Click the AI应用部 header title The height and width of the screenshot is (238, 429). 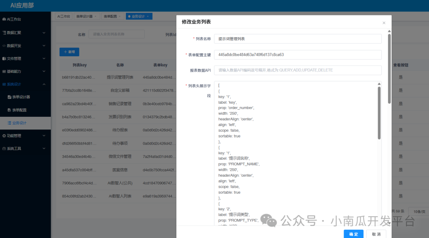[22, 6]
